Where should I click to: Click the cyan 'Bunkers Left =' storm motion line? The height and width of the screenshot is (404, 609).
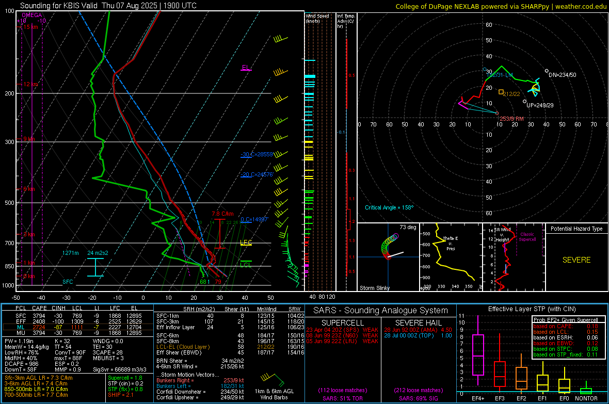click(200, 386)
